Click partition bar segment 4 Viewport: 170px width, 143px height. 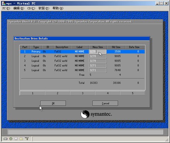click(x=108, y=93)
